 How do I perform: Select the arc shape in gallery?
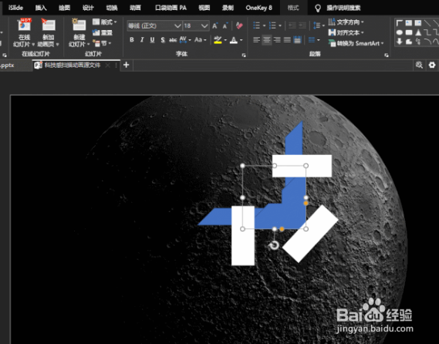427,42
